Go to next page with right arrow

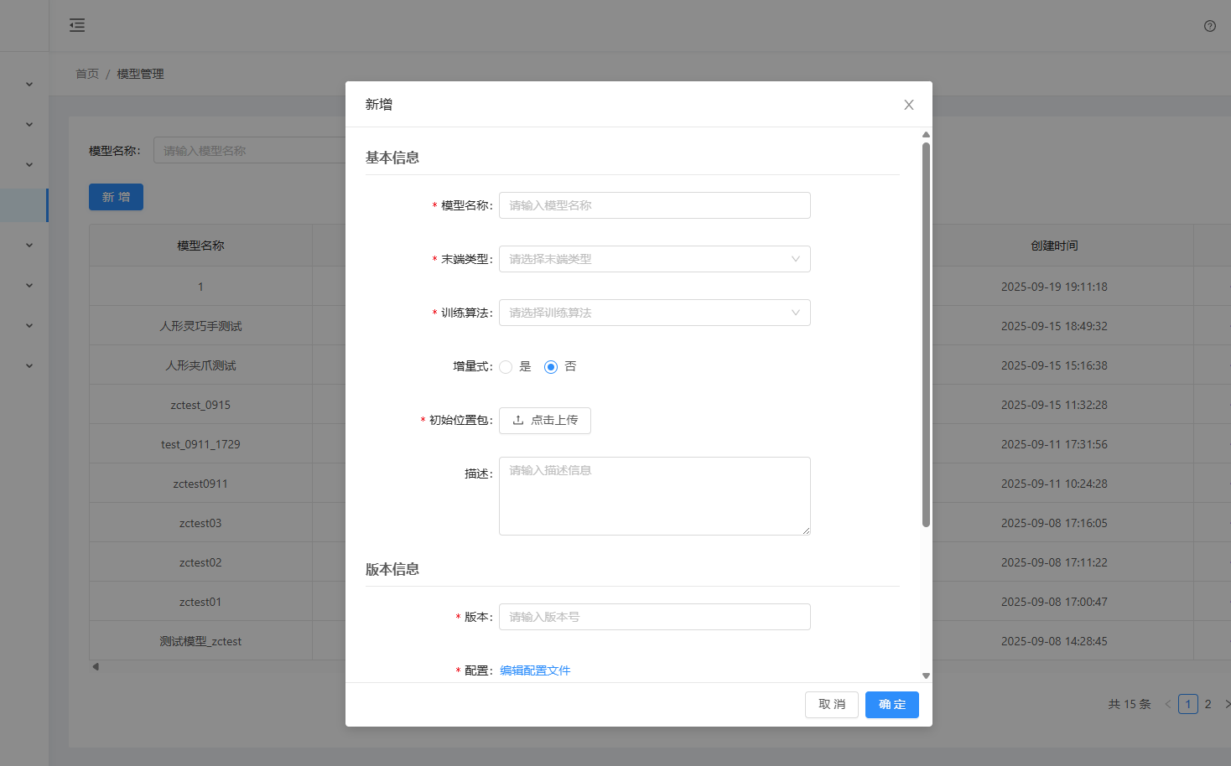1227,704
